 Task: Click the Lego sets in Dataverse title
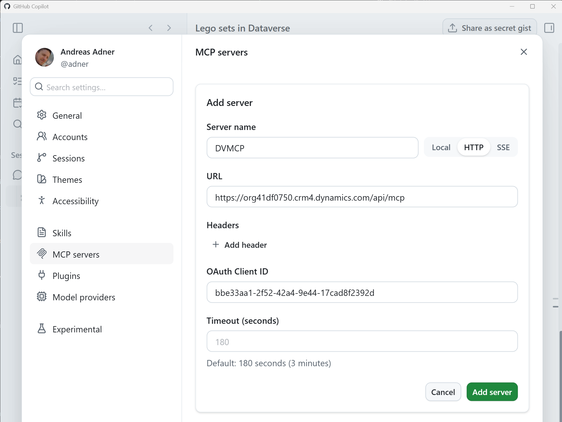click(242, 28)
